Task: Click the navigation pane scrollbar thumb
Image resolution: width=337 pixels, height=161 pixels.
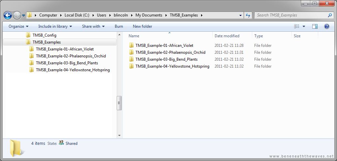Action: click(119, 103)
